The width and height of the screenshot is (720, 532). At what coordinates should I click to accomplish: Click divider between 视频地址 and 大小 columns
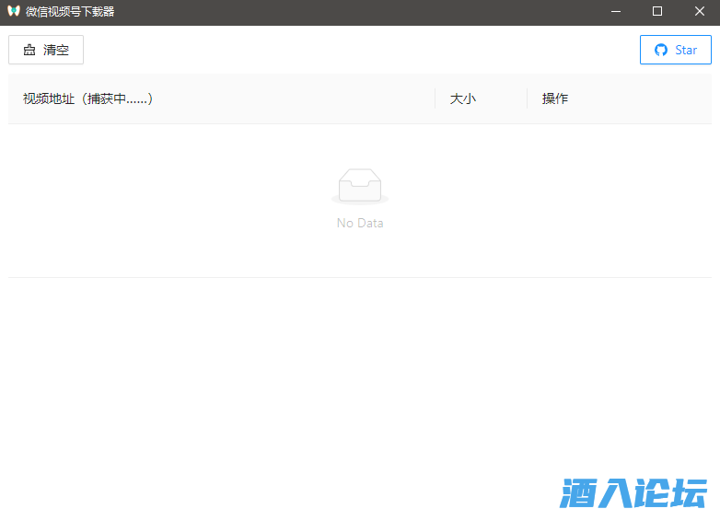coord(435,98)
